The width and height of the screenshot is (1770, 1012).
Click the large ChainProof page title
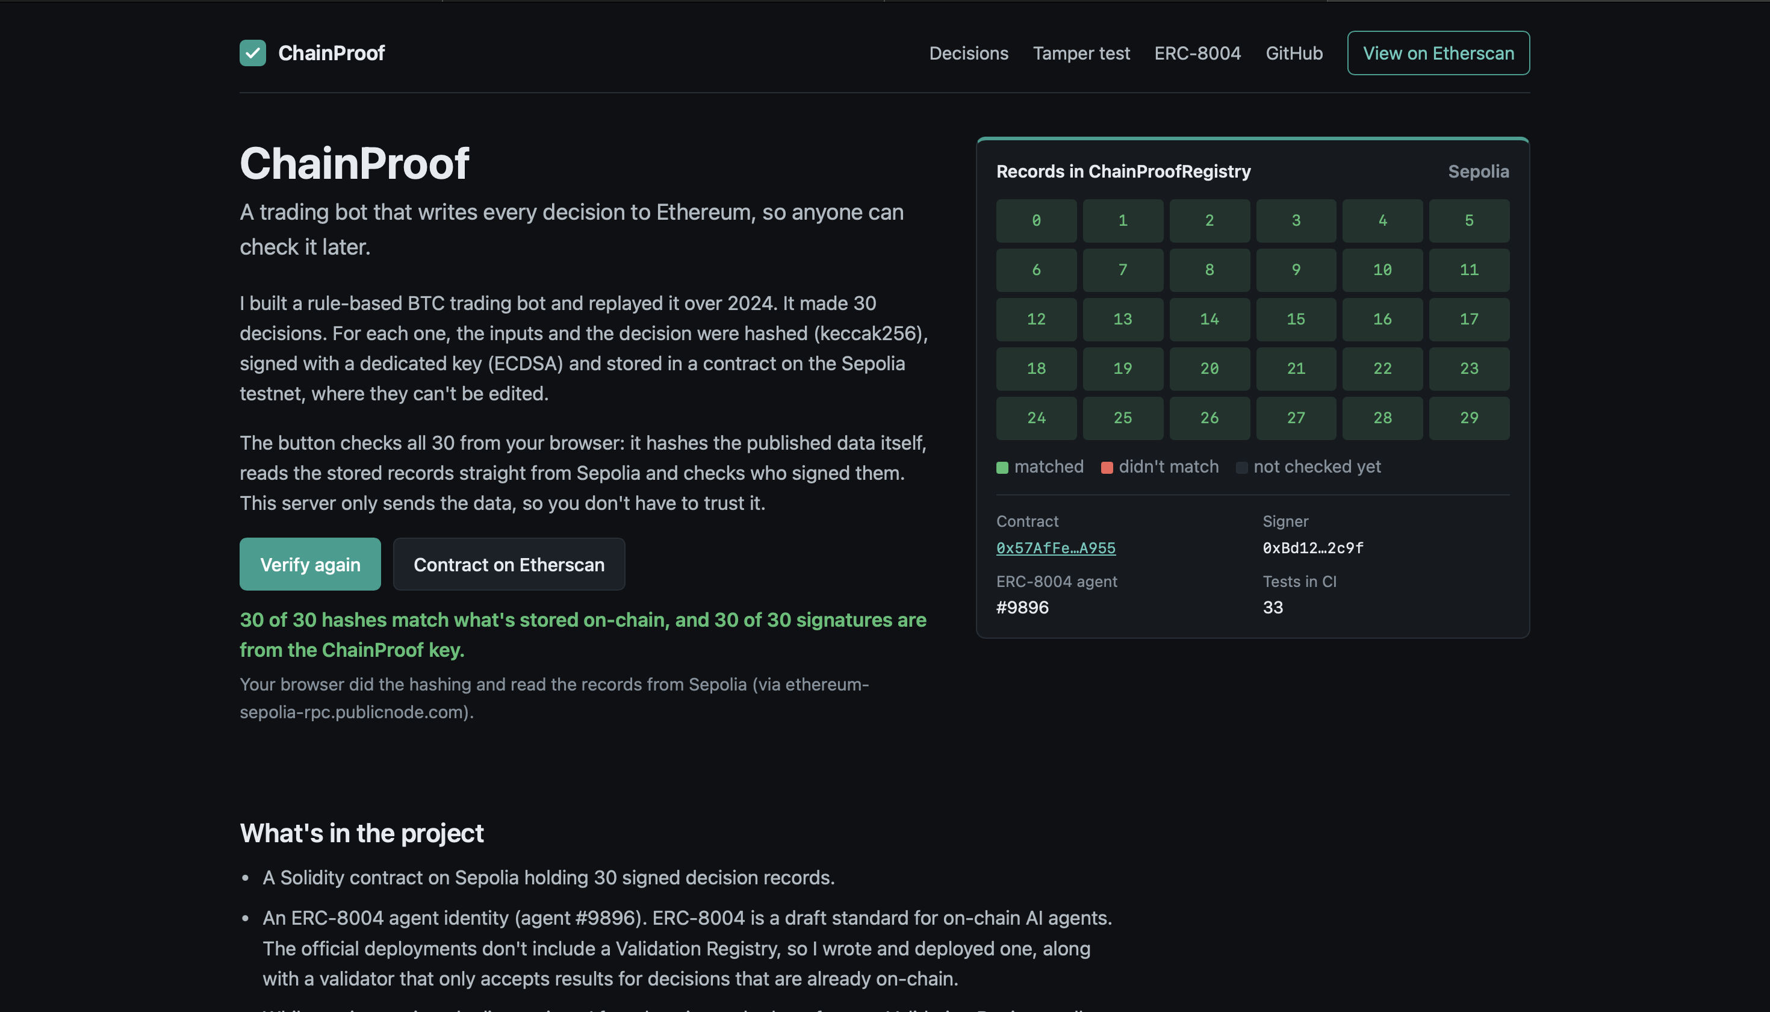(x=355, y=163)
